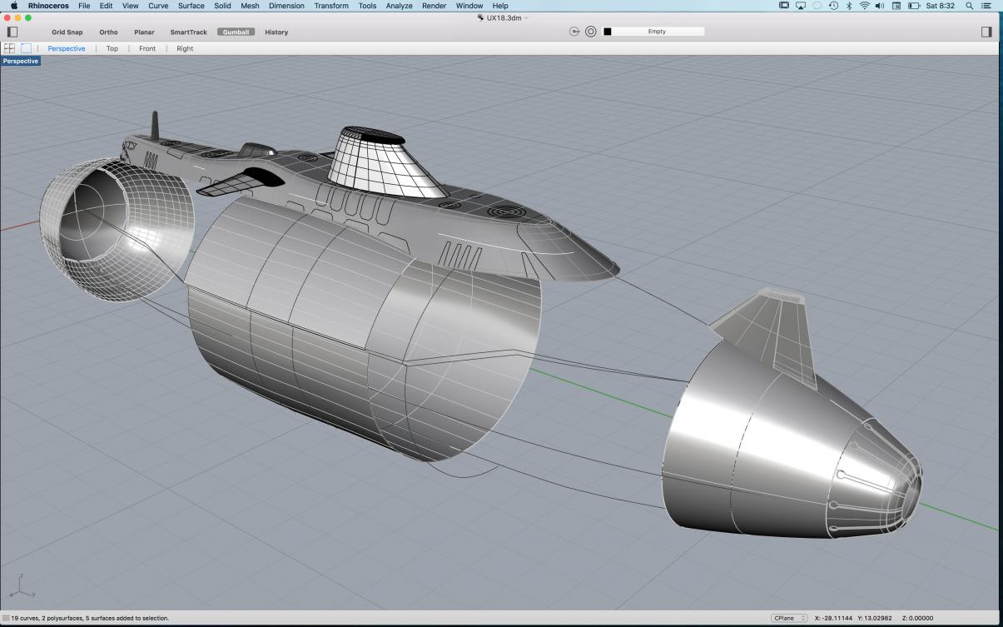Click the command history icon in status bar
The width and height of the screenshot is (1003, 627).
[6, 618]
